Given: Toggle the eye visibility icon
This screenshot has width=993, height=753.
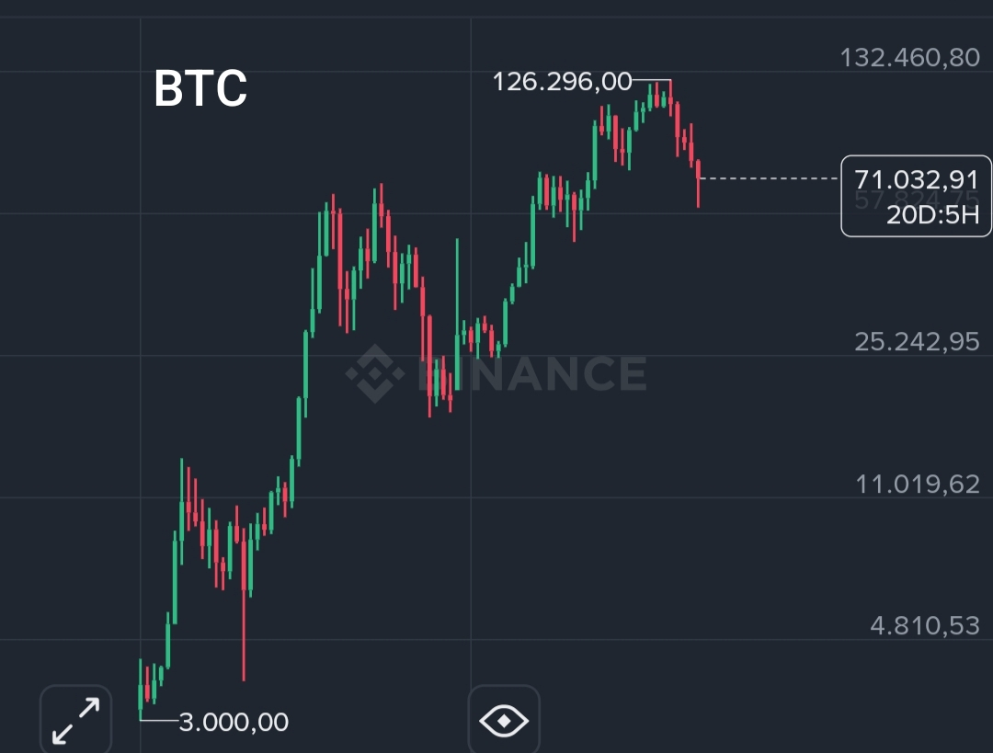Looking at the screenshot, I should point(504,720).
